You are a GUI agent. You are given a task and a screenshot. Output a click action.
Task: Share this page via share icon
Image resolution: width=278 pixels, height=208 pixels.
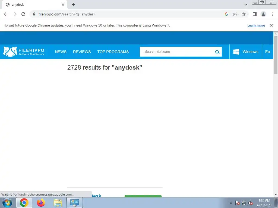235,14
